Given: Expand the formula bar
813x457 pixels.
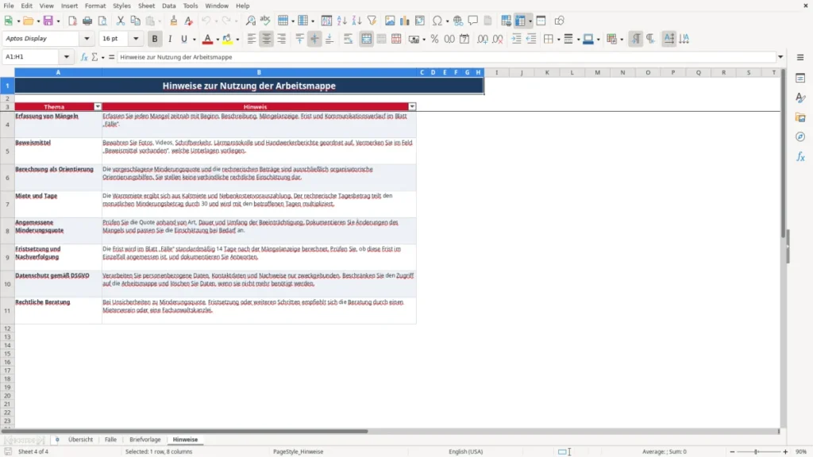Looking at the screenshot, I should [780, 57].
